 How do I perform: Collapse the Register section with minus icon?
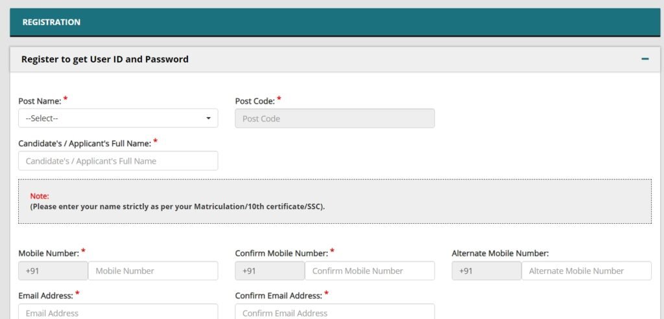pyautogui.click(x=645, y=59)
